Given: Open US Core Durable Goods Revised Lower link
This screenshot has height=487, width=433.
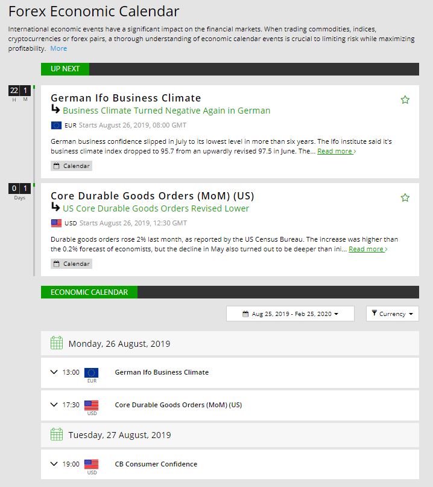Looking at the screenshot, I should (x=156, y=208).
